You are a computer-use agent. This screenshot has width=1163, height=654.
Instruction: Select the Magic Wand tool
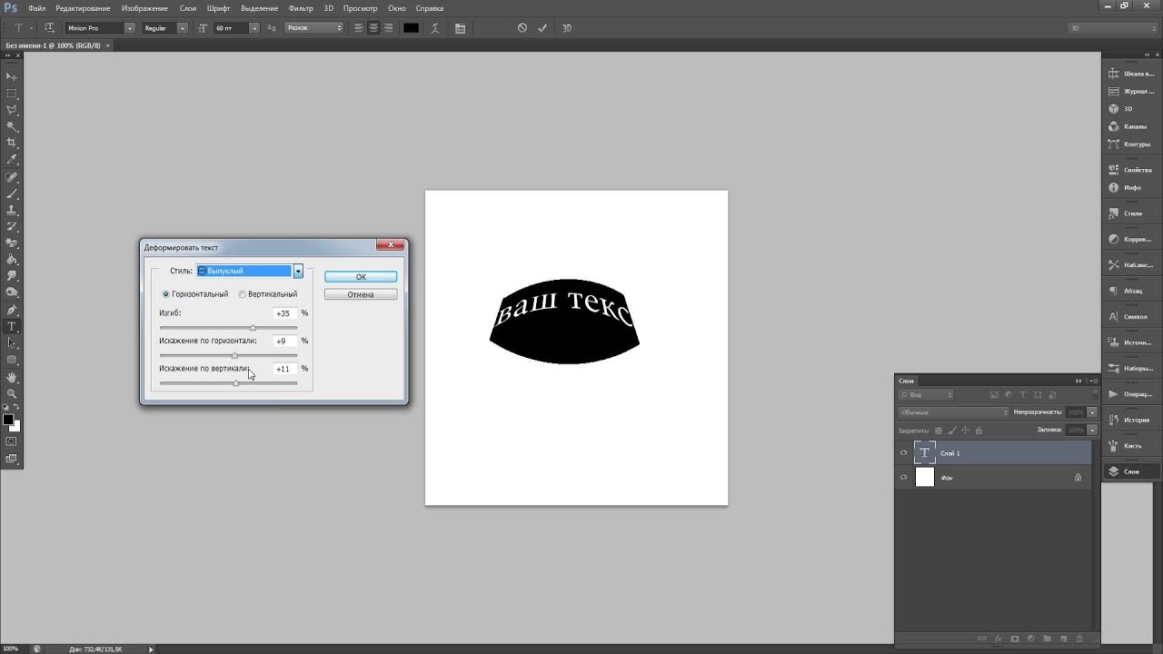coord(12,126)
